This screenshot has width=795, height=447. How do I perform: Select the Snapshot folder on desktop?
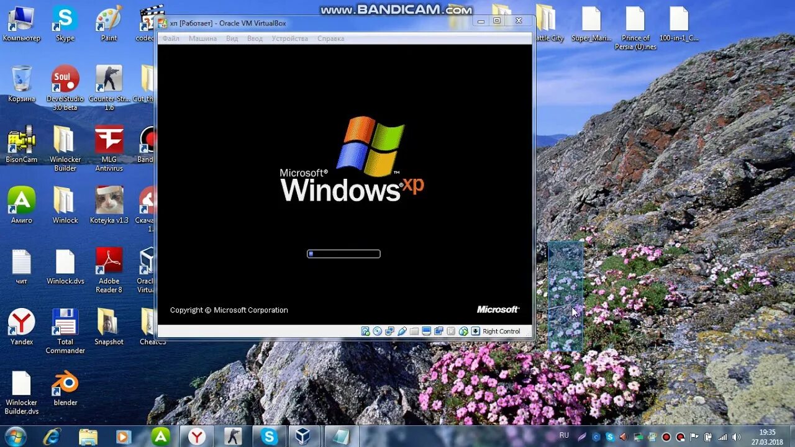(x=109, y=327)
